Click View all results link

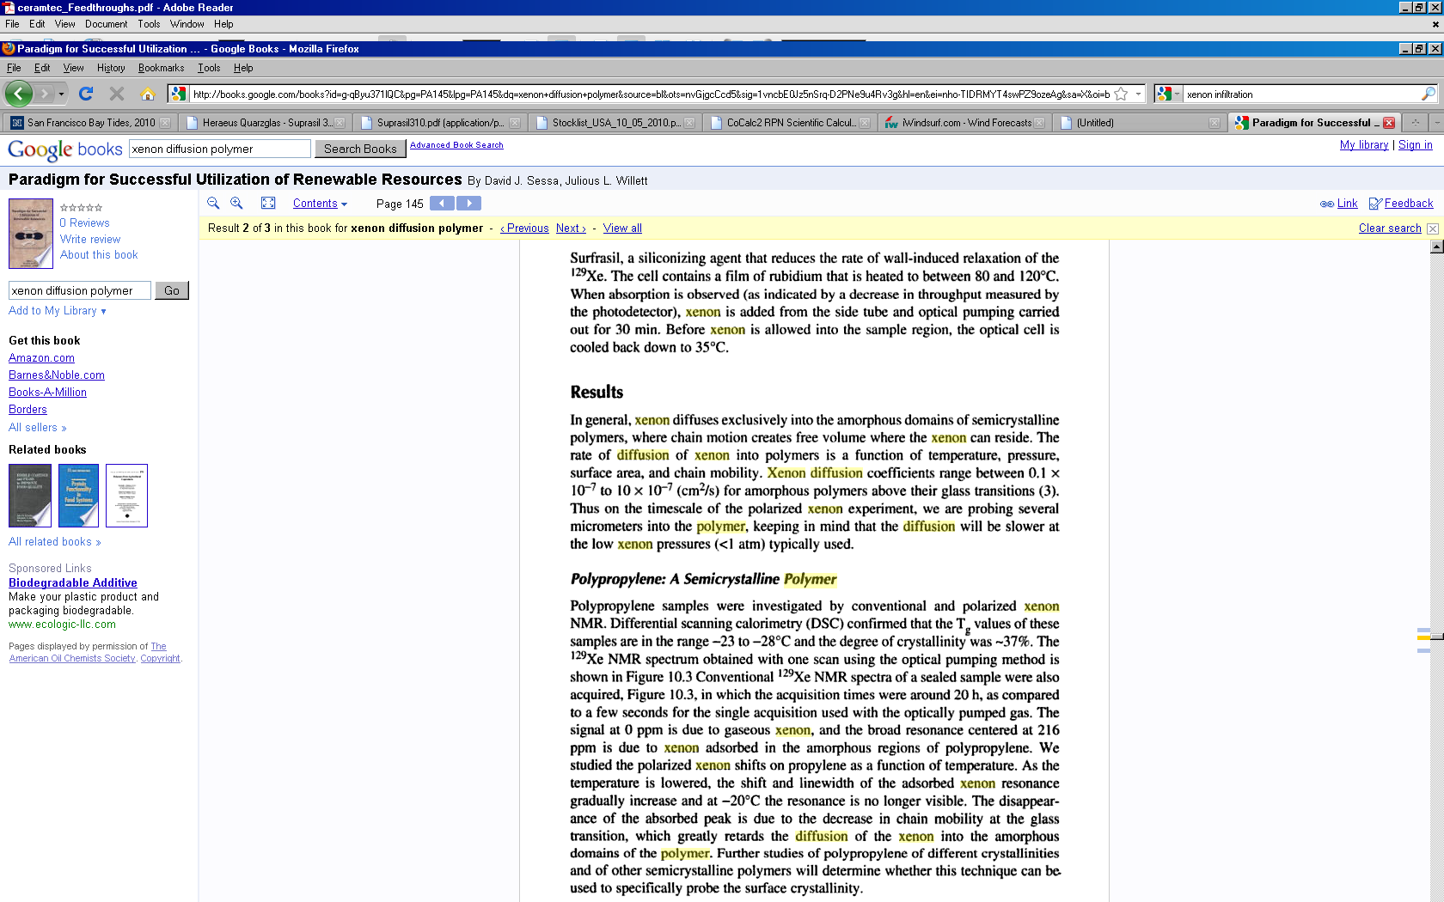(x=622, y=229)
